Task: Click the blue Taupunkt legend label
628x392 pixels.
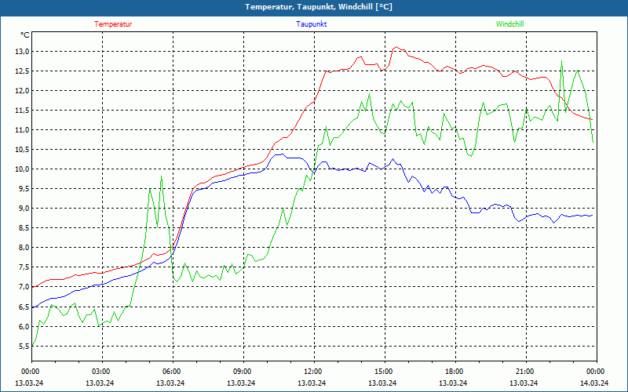Action: [x=311, y=24]
